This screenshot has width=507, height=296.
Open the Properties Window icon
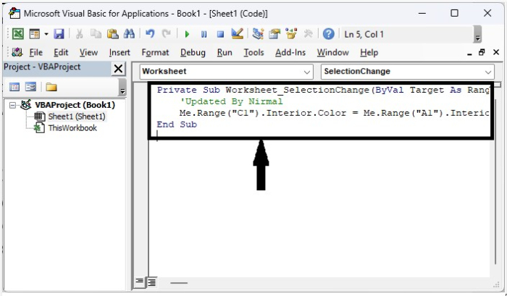coord(275,34)
